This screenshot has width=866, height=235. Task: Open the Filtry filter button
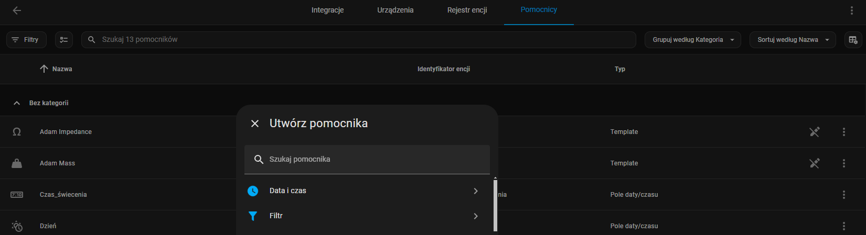pos(26,40)
